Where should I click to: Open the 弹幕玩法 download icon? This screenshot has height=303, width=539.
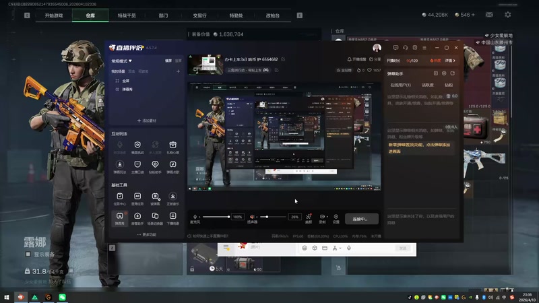[120, 164]
